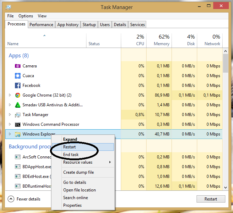Click the vertical scrollbar thumb

tap(225, 63)
